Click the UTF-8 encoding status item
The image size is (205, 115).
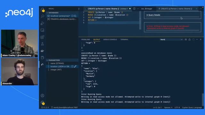pos(177,108)
